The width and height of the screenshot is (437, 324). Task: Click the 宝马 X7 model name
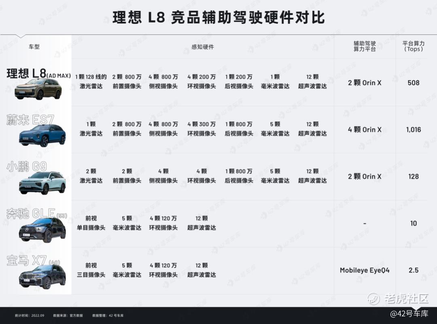33,261
